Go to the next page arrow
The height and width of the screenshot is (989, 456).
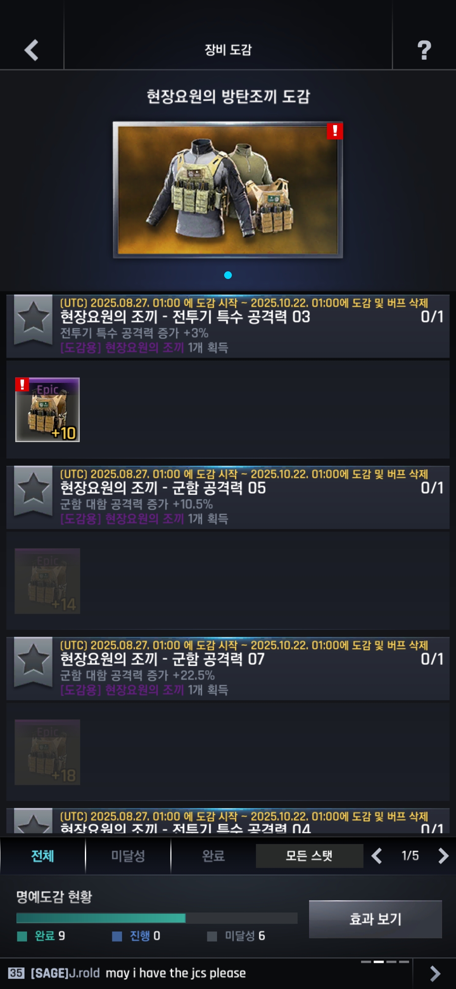[x=443, y=856]
